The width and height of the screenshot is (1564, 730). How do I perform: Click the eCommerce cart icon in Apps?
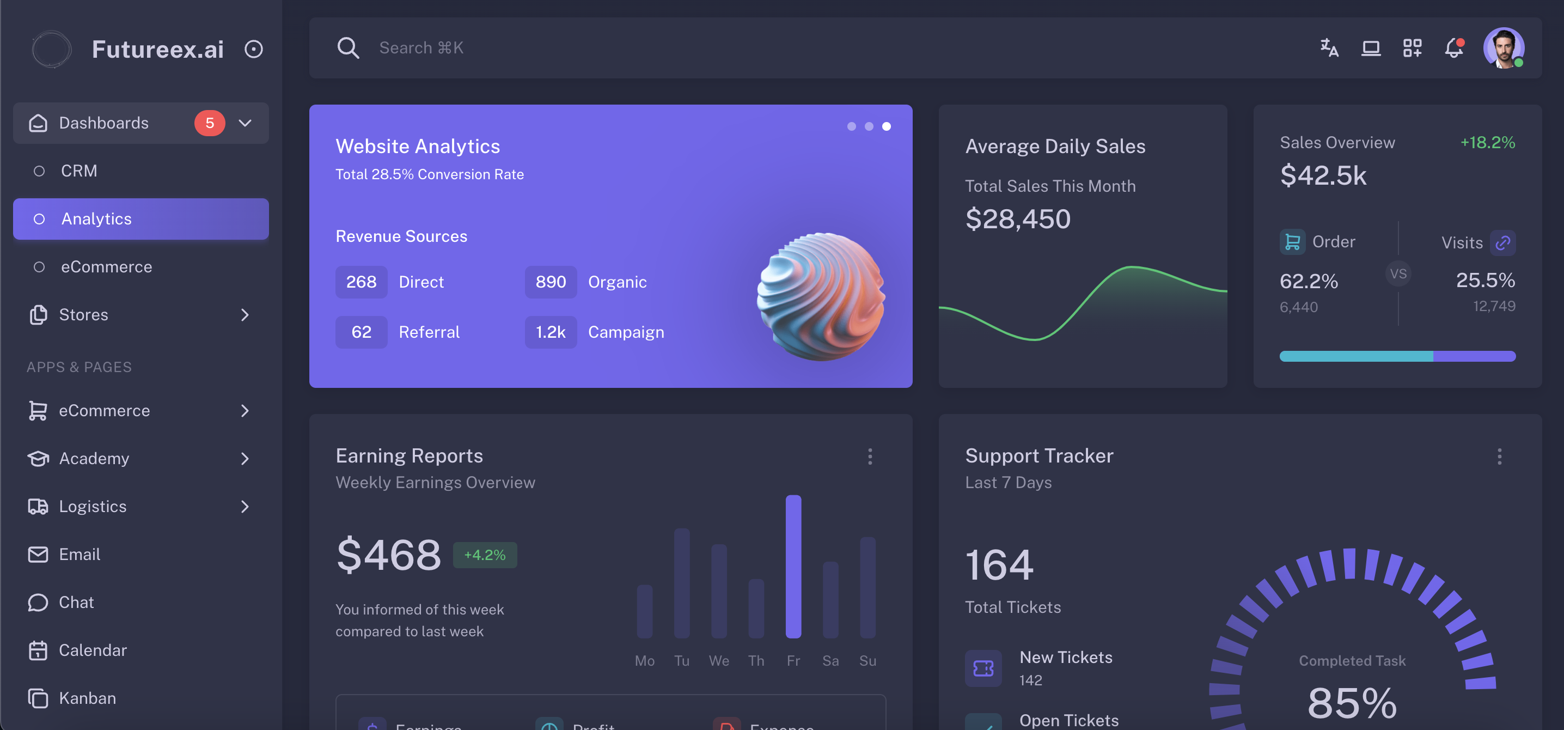pyautogui.click(x=38, y=411)
